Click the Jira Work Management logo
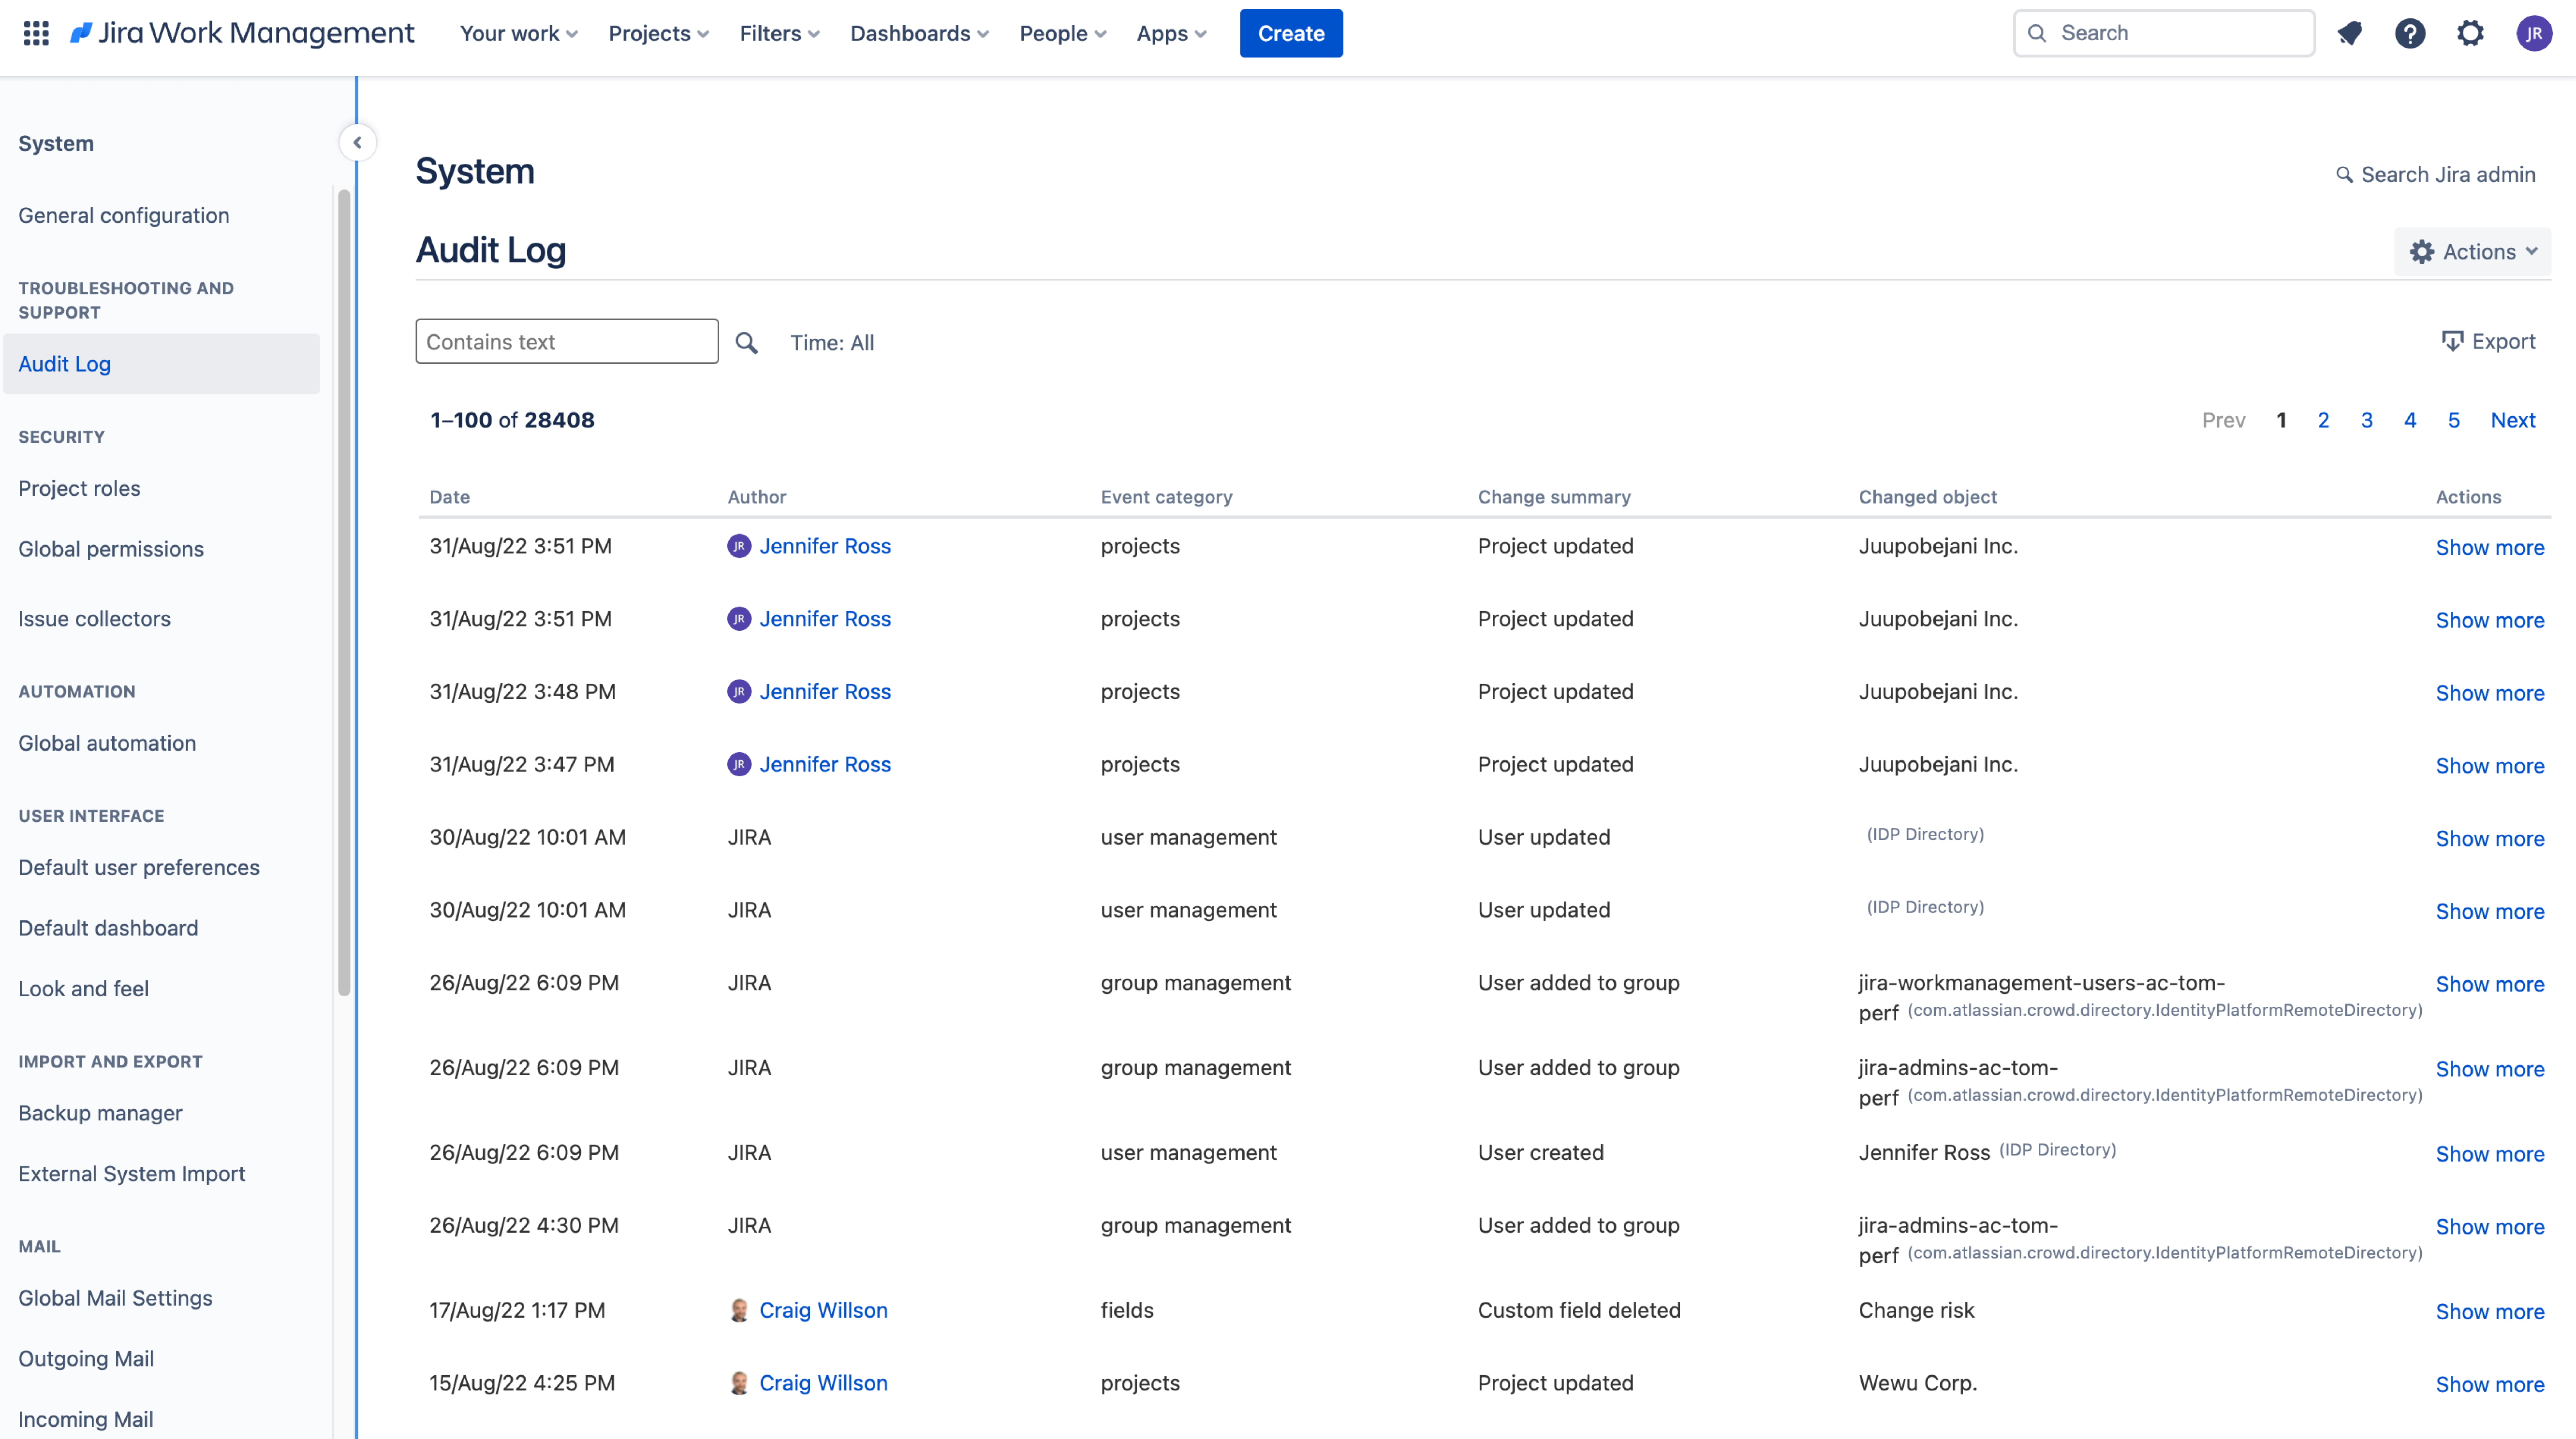2576x1439 pixels. tap(242, 33)
